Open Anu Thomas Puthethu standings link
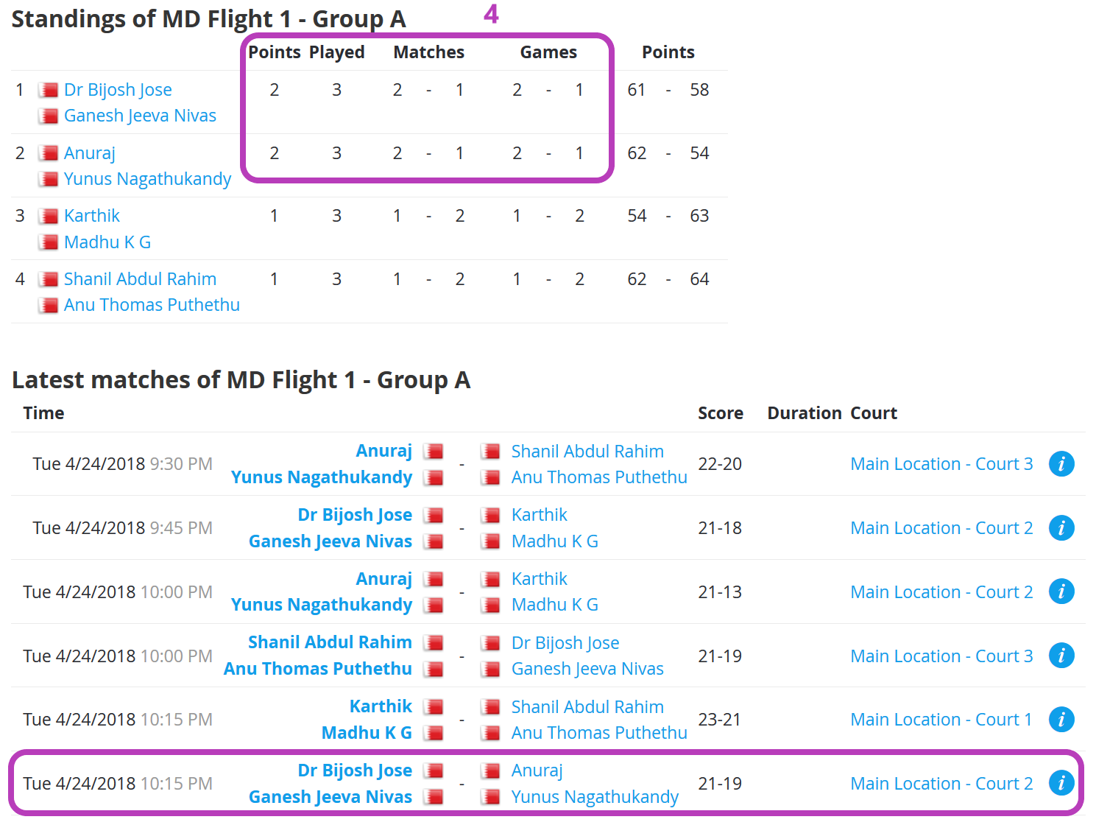This screenshot has height=825, width=1110. [152, 305]
